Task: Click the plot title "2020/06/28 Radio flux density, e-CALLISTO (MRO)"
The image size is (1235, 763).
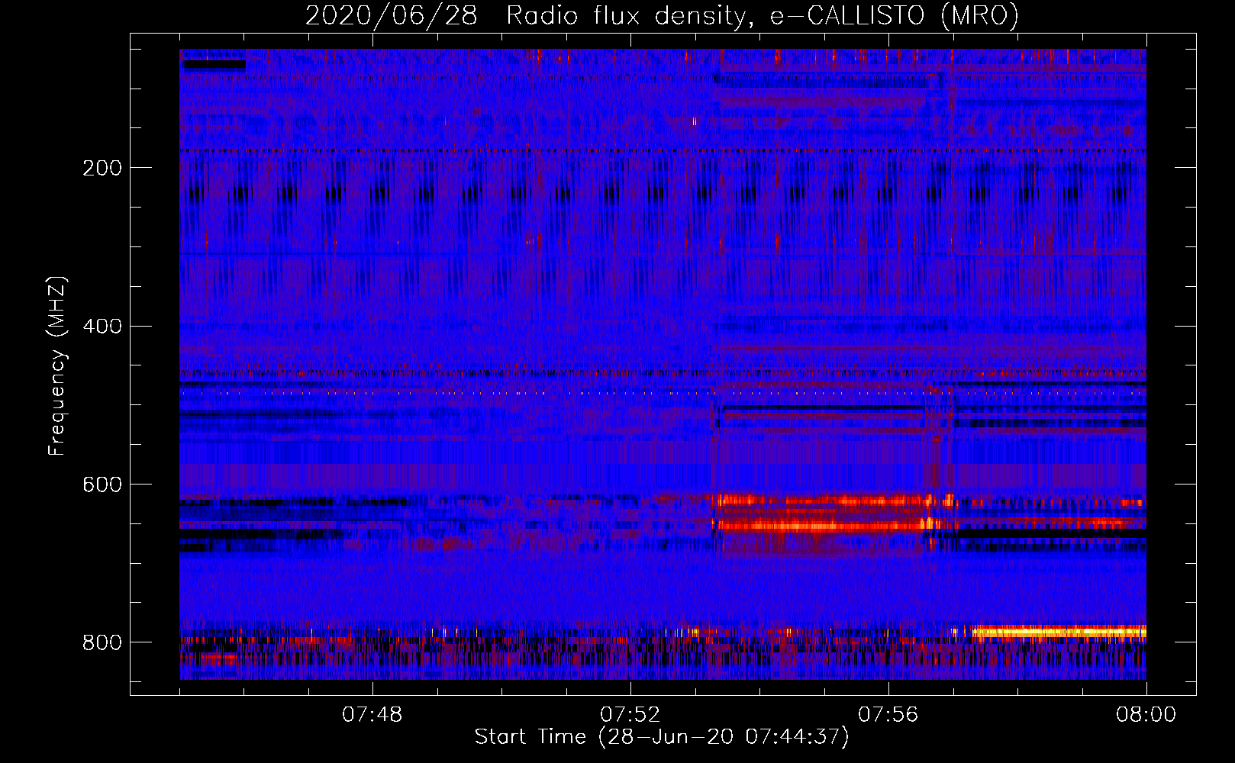Action: (x=662, y=15)
